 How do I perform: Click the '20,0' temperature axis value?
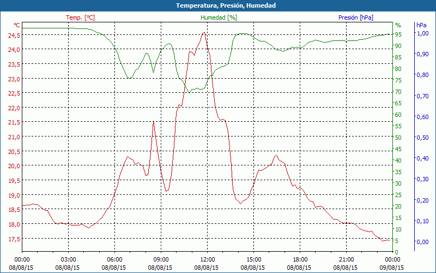(x=14, y=167)
